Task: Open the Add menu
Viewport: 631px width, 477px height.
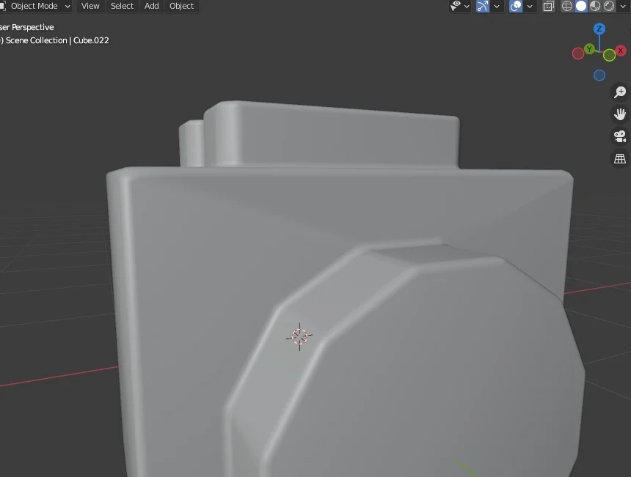Action: (x=152, y=6)
